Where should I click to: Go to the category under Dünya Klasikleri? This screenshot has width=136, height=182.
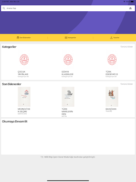click(x=67, y=76)
